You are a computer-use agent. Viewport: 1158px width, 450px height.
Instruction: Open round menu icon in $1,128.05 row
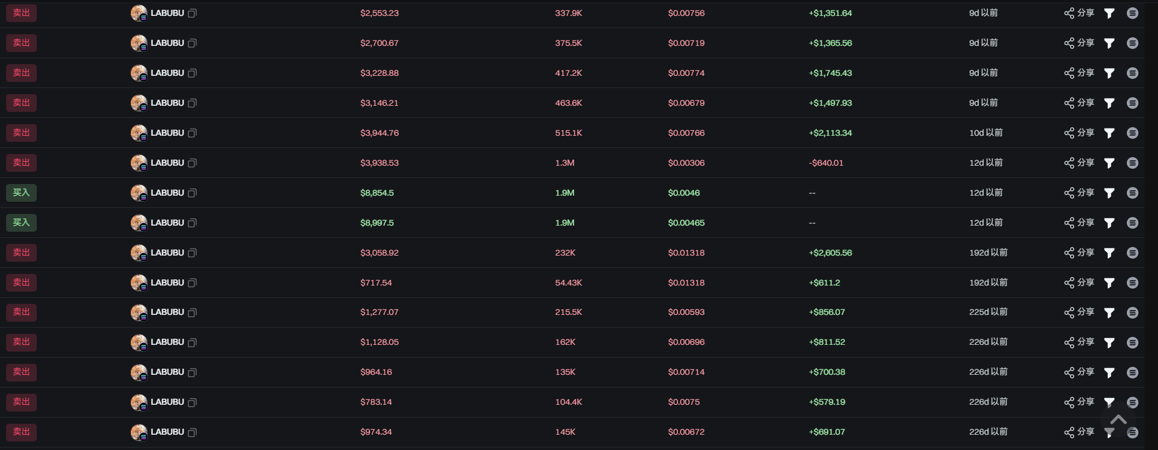tap(1132, 342)
